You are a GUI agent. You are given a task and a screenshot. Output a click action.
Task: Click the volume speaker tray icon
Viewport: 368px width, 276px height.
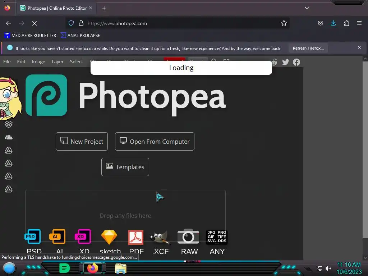pos(328,268)
